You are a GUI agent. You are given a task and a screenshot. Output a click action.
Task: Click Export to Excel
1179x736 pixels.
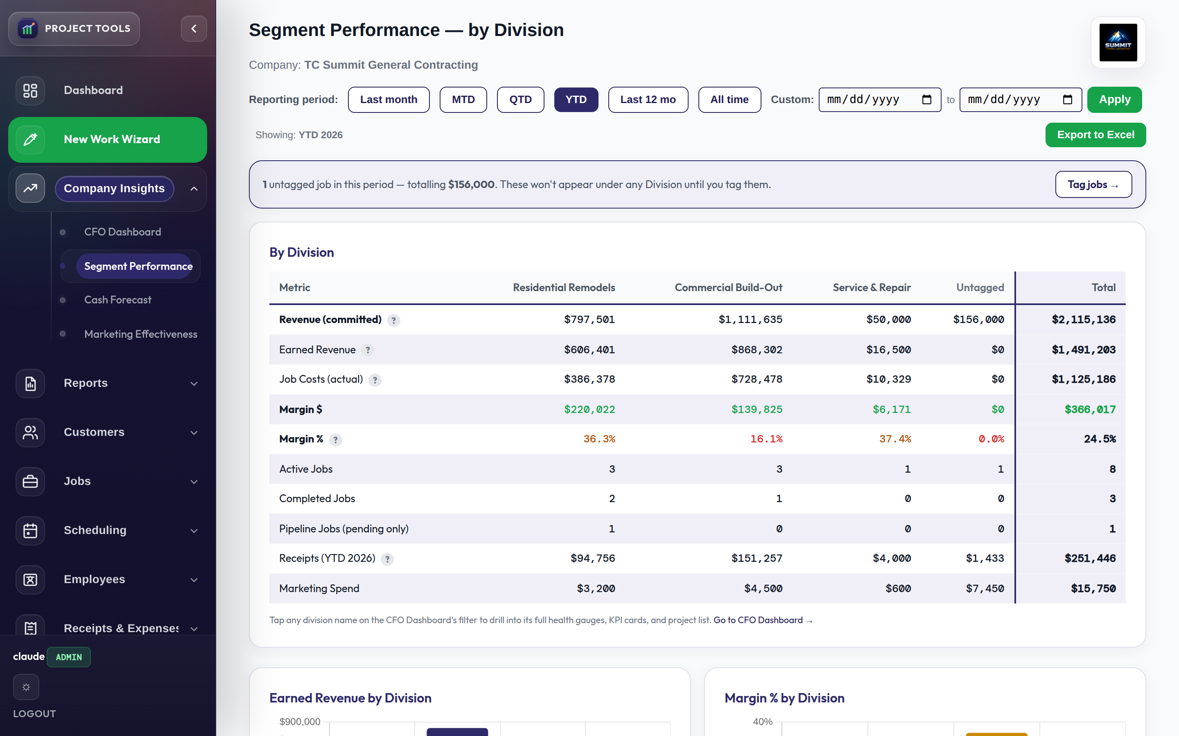(x=1095, y=135)
